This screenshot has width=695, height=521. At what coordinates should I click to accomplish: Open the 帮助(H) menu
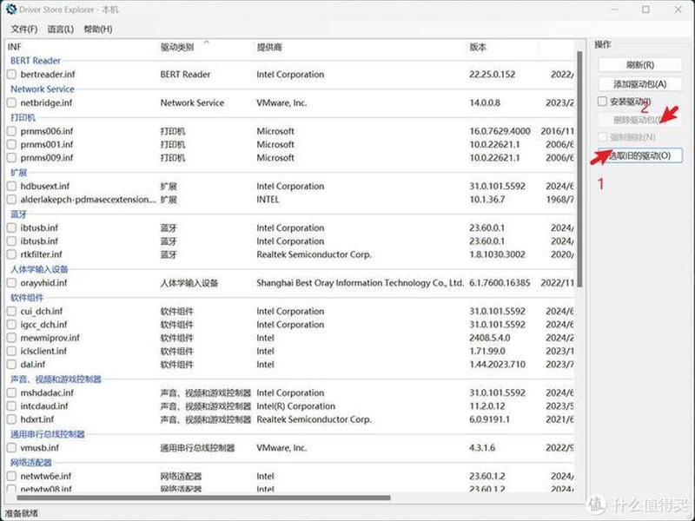tap(98, 30)
